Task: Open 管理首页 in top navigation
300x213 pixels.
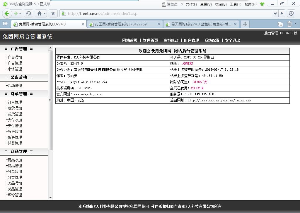Action: click(150, 40)
